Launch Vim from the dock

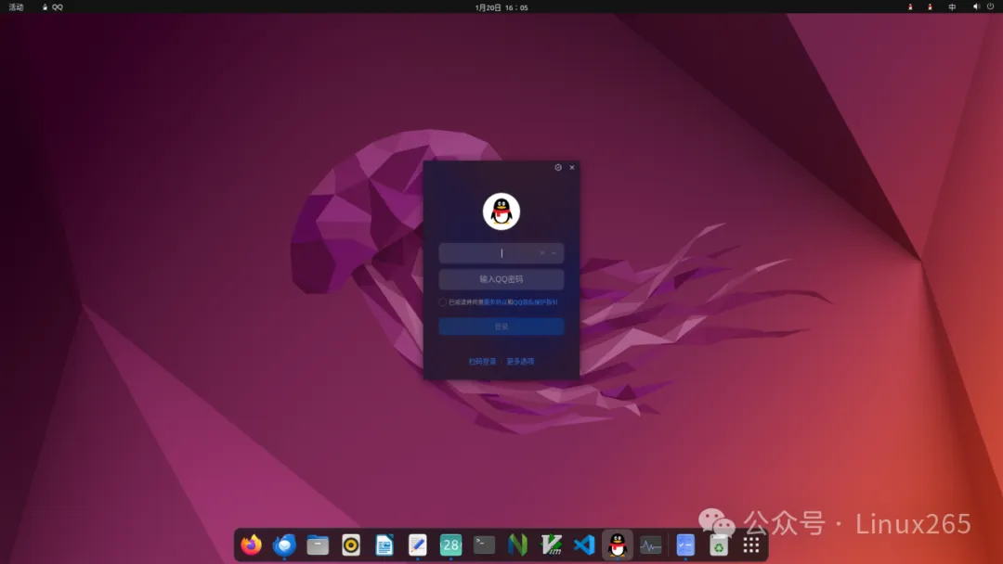(x=551, y=545)
